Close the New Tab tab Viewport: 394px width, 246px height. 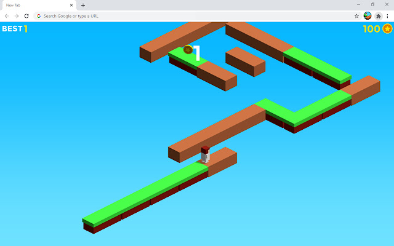pos(71,5)
